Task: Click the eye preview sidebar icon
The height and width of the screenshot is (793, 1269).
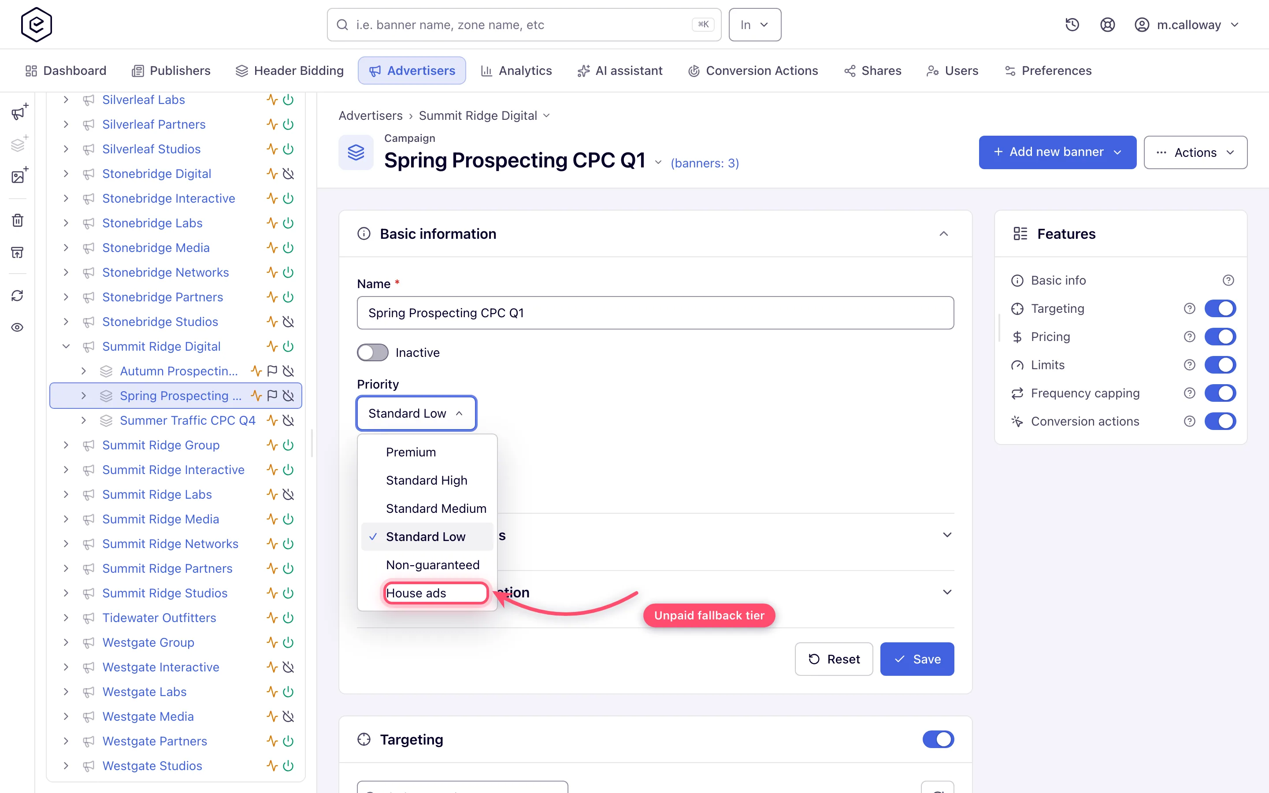Action: [17, 327]
